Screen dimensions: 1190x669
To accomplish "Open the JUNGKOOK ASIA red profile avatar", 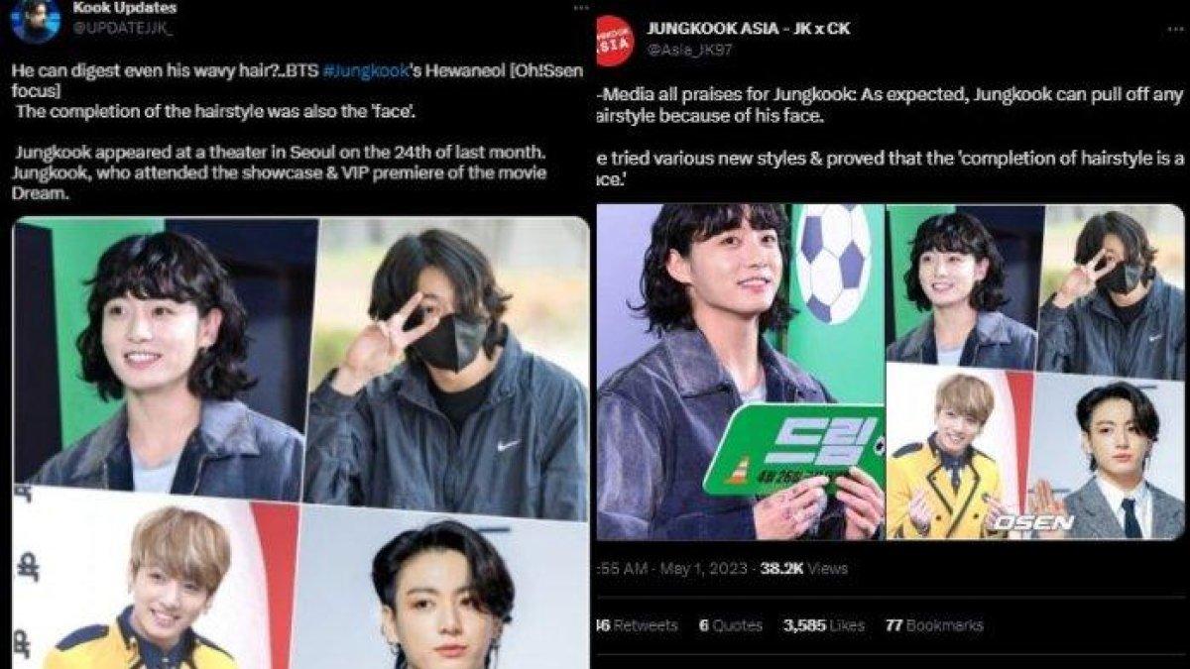I will 612,40.
